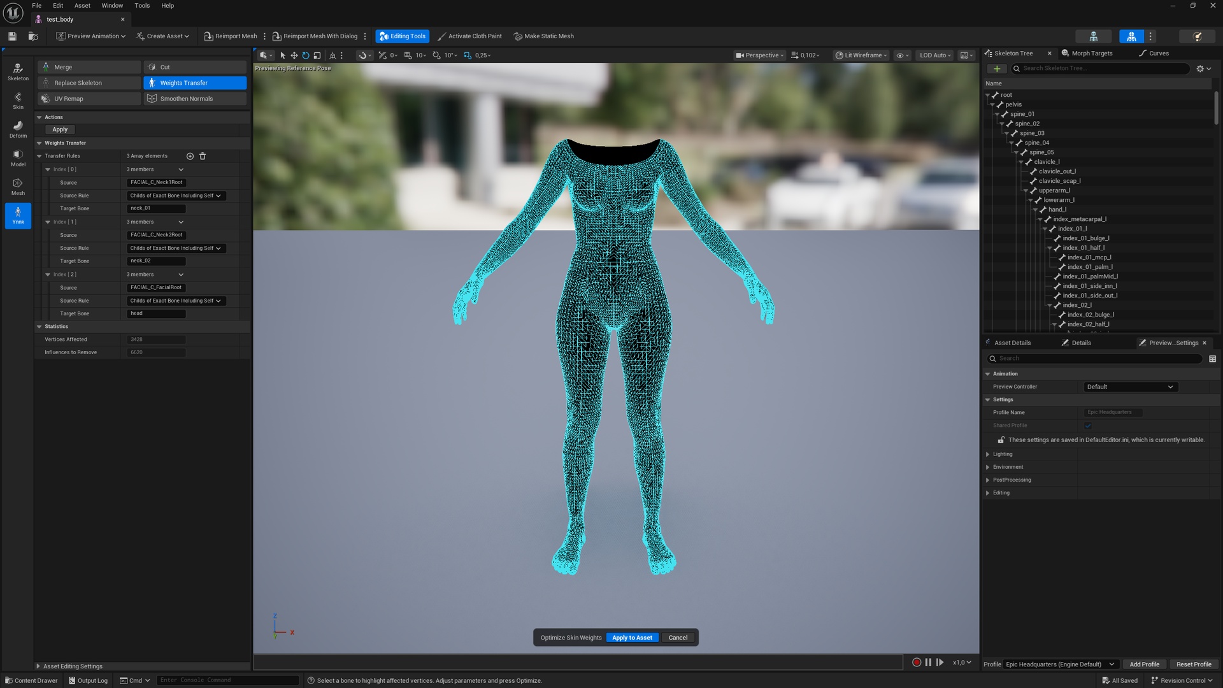Select the Smoothen Normals tool
The image size is (1223, 688).
(195, 99)
